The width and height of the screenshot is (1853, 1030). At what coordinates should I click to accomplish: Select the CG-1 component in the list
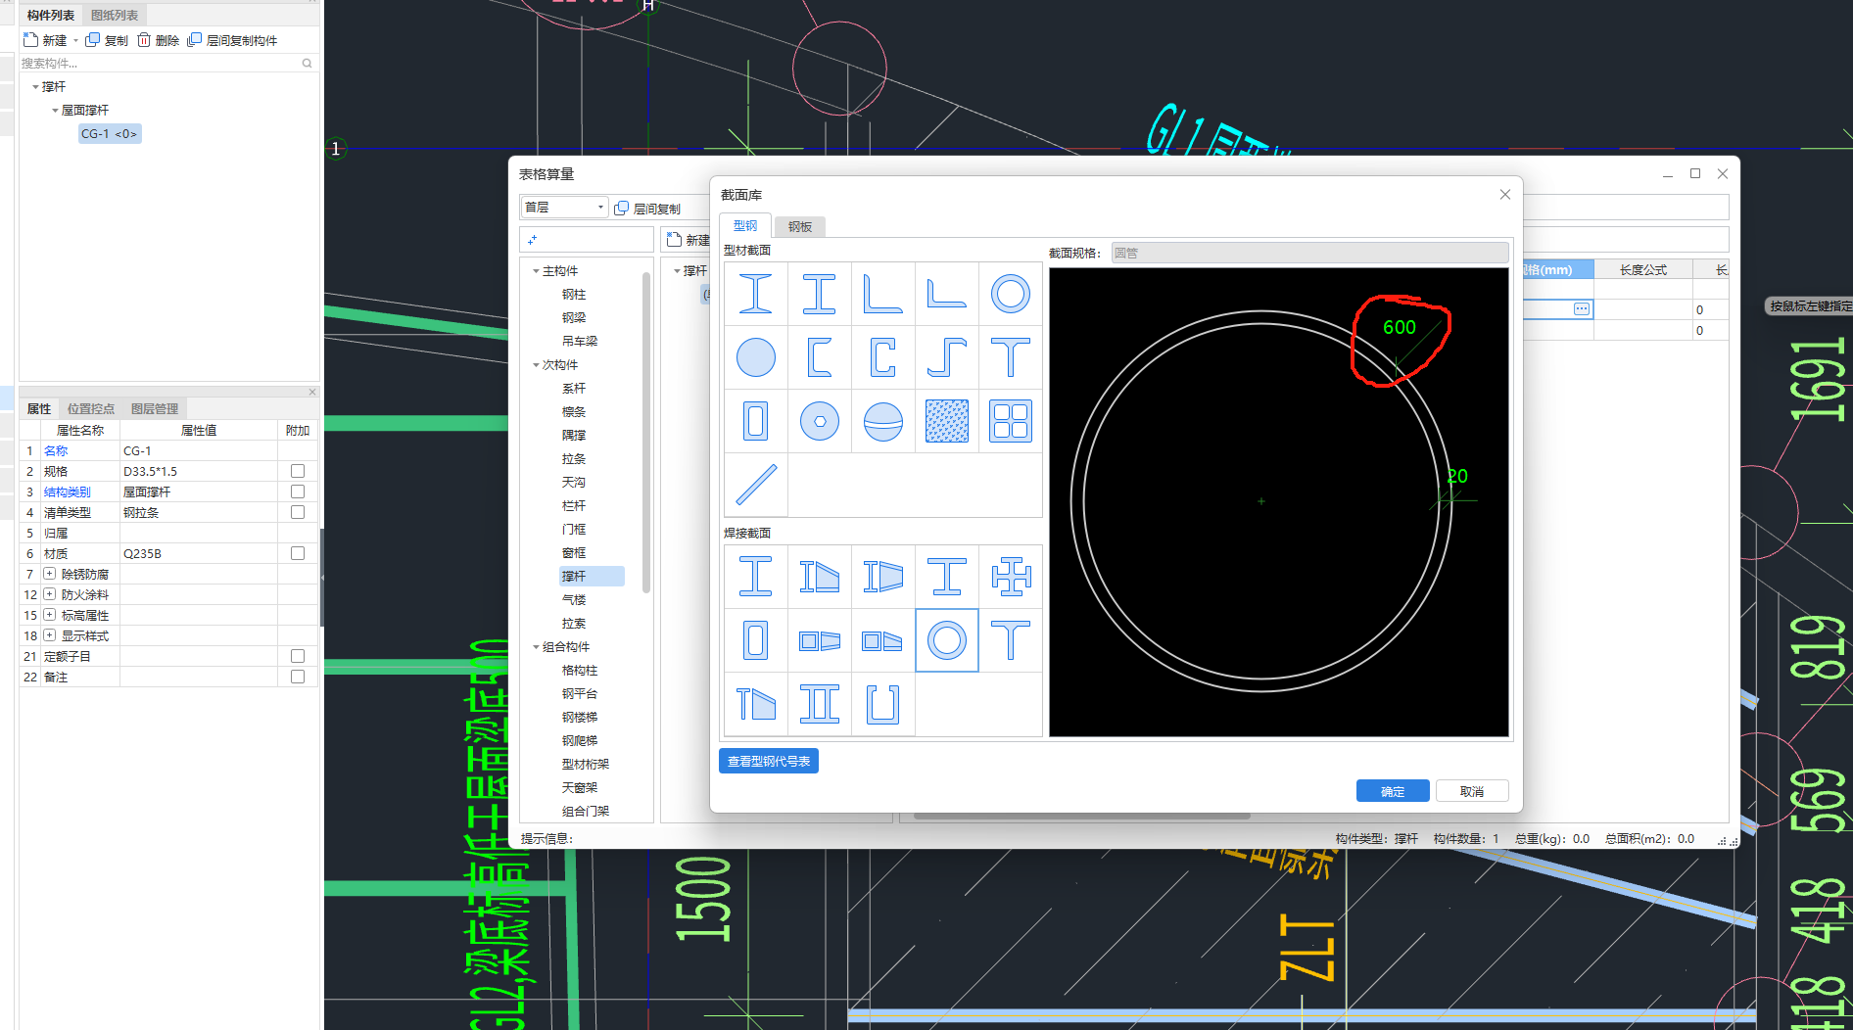pos(110,134)
